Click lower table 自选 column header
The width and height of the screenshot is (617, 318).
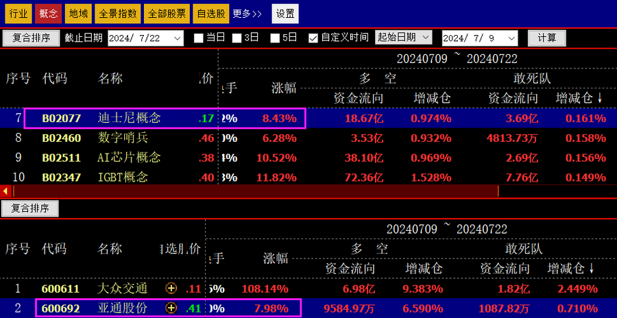tap(171, 249)
